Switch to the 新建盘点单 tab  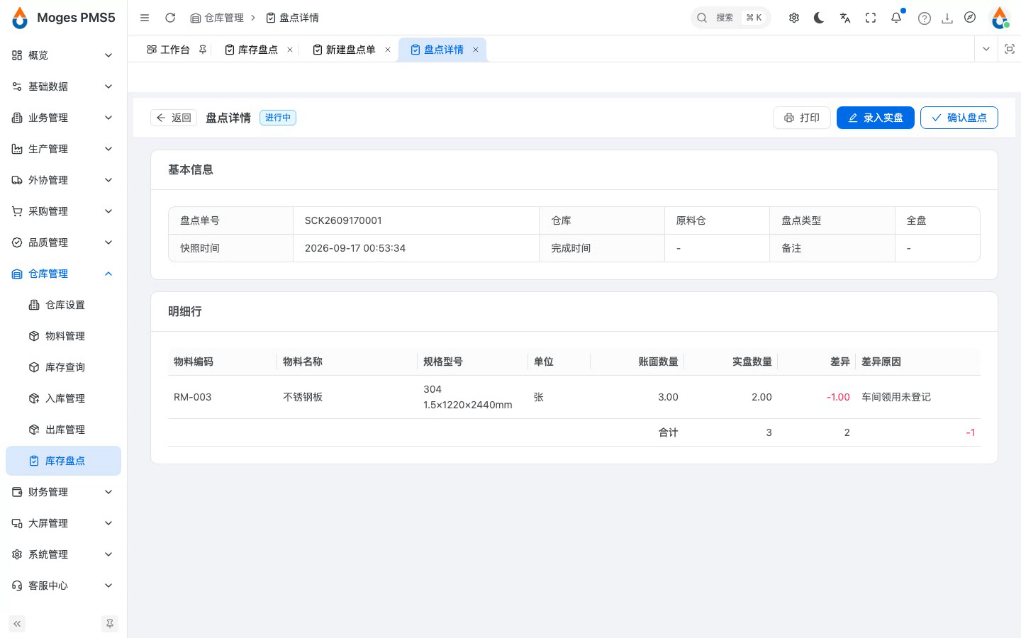point(350,50)
